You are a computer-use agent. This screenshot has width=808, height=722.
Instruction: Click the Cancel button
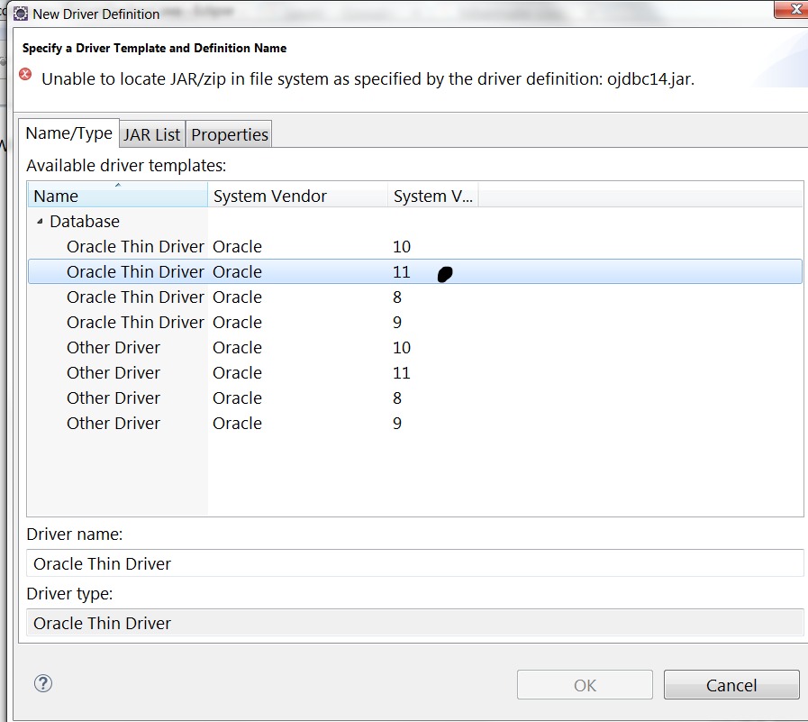(731, 685)
